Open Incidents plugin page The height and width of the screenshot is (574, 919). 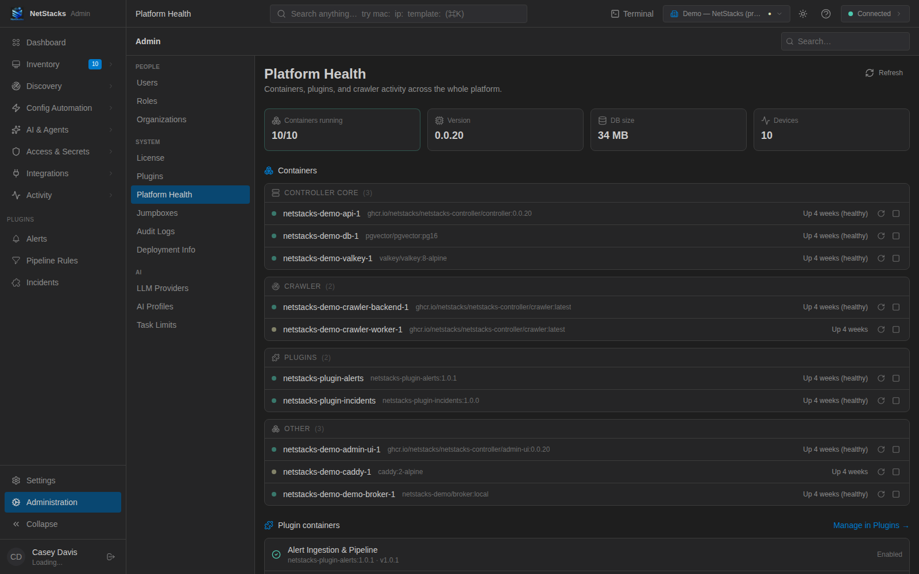(x=63, y=282)
